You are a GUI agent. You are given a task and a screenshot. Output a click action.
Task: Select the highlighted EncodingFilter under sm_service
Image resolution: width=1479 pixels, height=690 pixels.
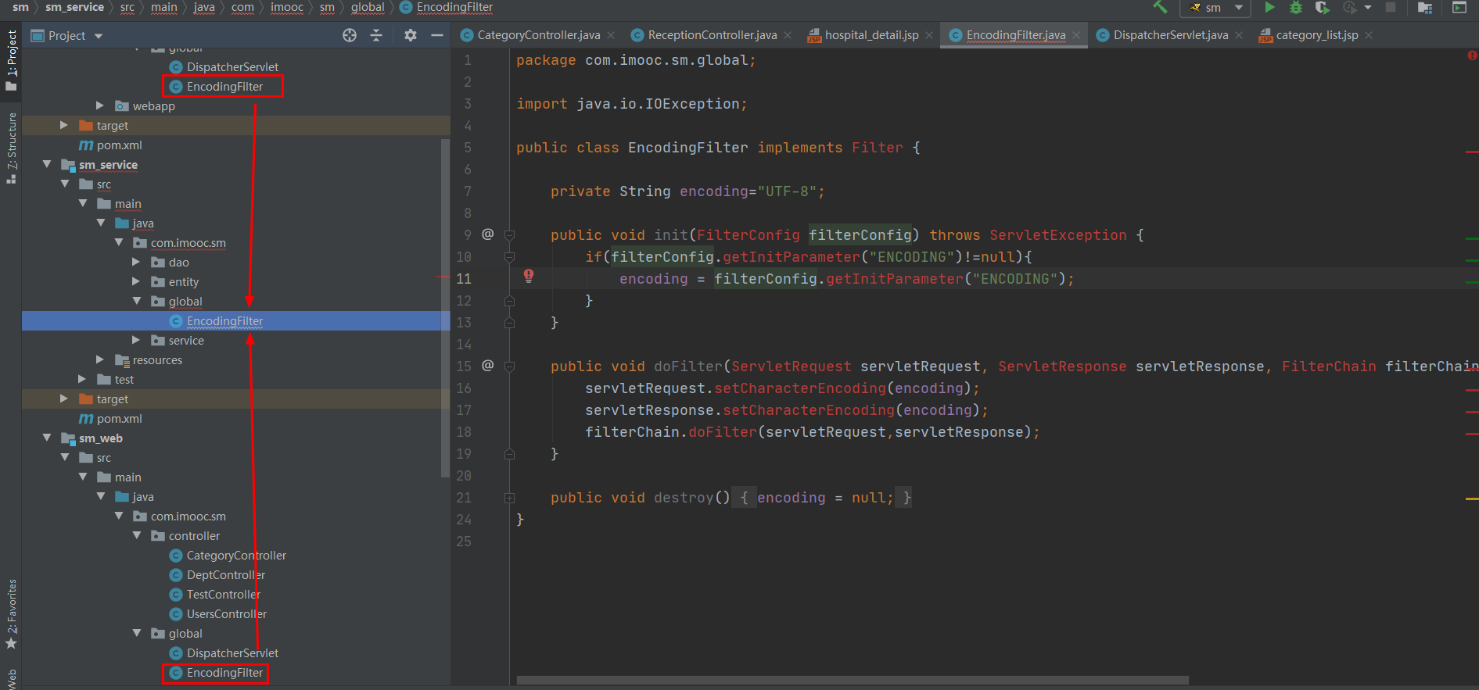(x=224, y=321)
